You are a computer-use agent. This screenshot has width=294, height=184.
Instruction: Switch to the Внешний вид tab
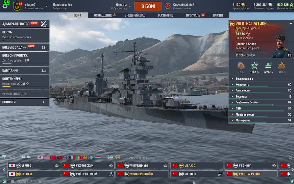(135, 15)
